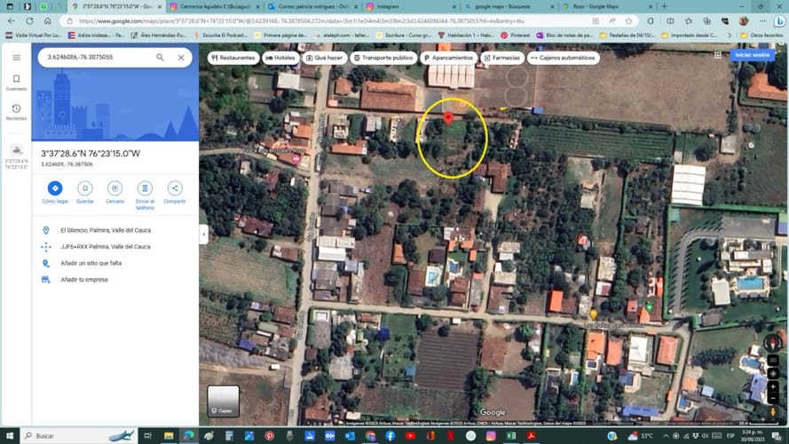
Task: Open Windows Start menu
Action: pyautogui.click(x=10, y=436)
